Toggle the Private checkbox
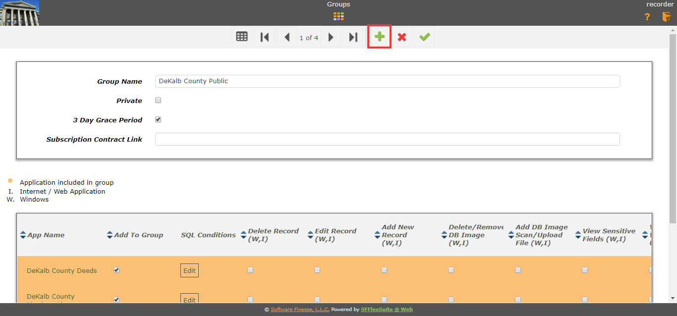The image size is (677, 316). [158, 100]
